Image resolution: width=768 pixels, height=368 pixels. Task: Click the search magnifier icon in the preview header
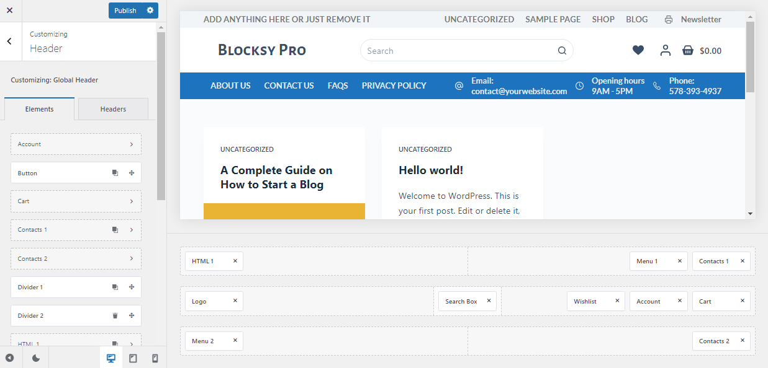tap(562, 50)
